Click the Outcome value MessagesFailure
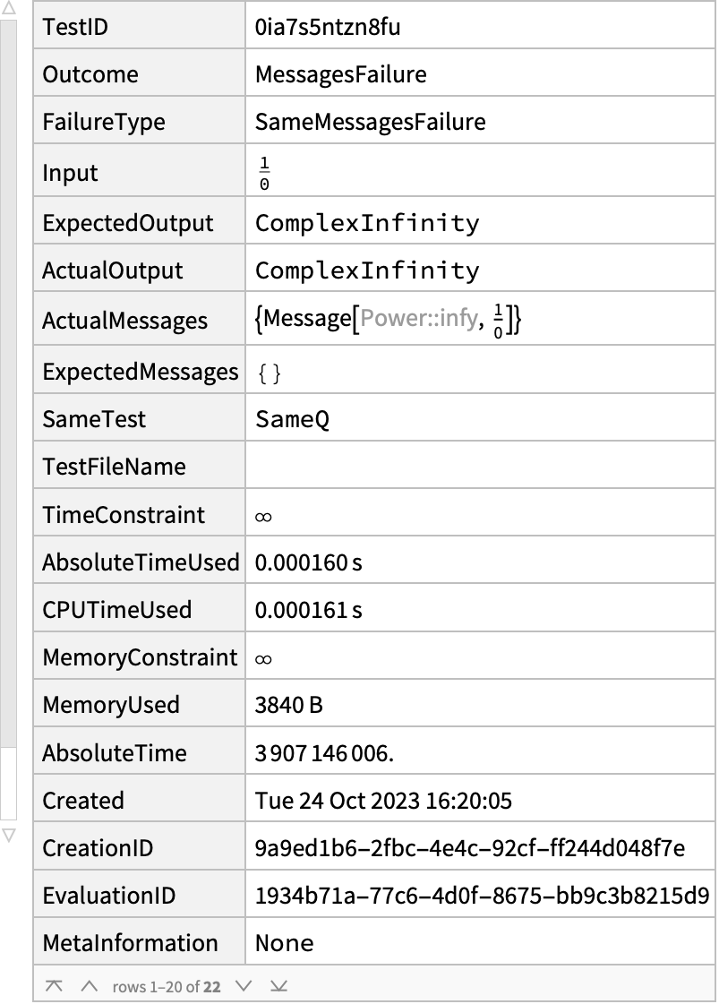The image size is (719, 1004). tap(340, 74)
